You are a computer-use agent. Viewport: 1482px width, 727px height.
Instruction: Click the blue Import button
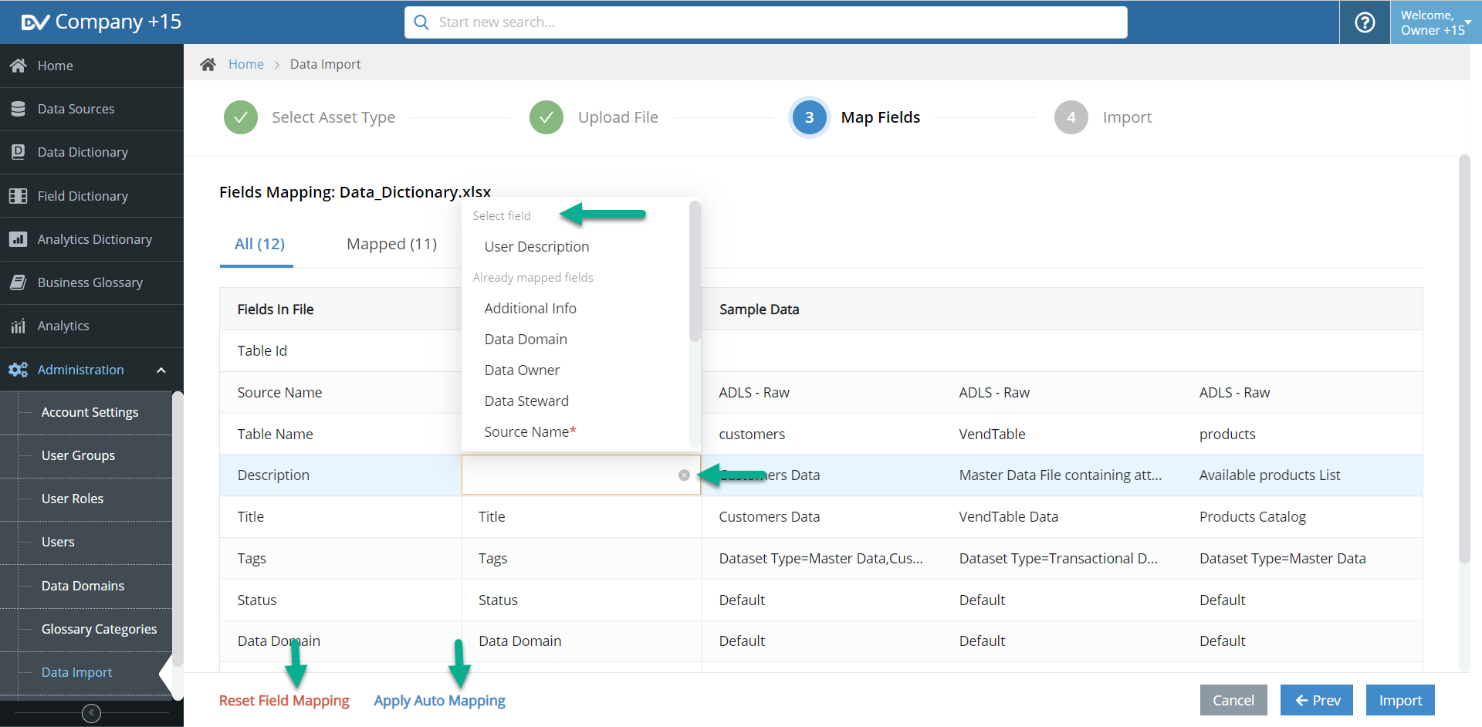coord(1400,700)
